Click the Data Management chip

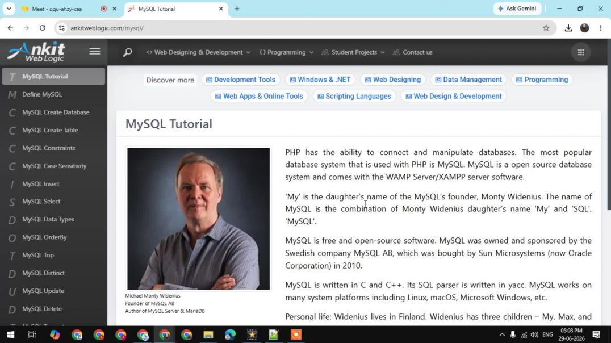(x=468, y=80)
